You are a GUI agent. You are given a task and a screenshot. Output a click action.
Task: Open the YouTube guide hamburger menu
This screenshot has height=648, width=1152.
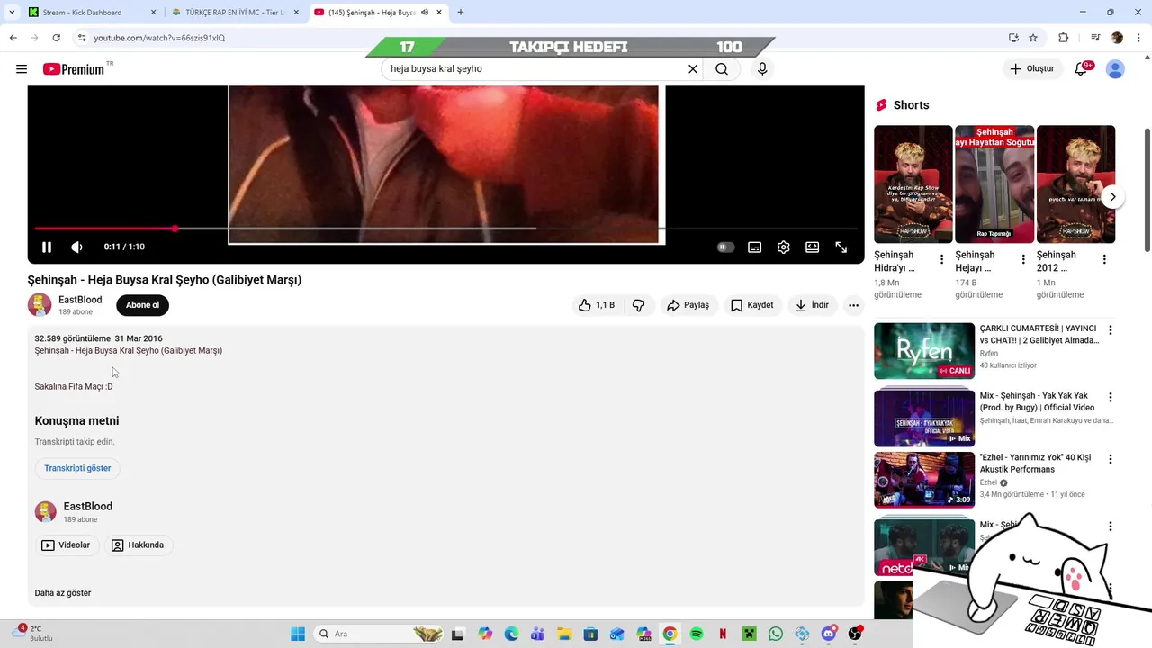[x=22, y=69]
